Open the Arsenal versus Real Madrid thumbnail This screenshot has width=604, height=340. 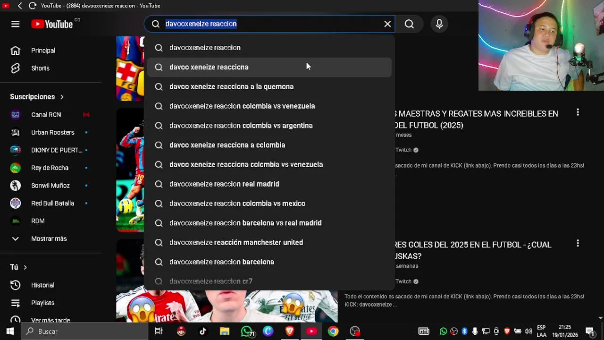[x=227, y=306]
